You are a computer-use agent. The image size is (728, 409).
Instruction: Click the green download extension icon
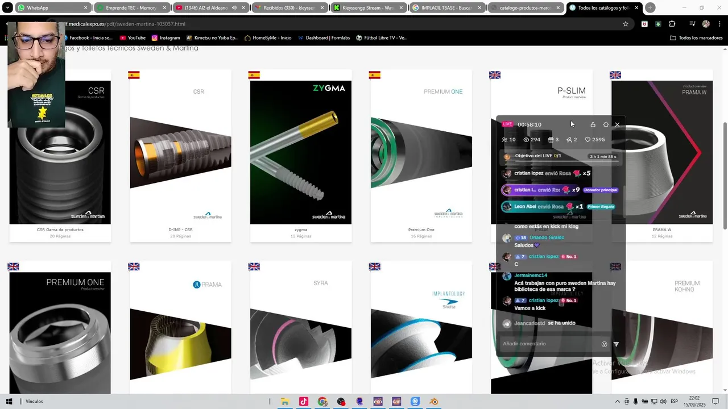pyautogui.click(x=658, y=24)
